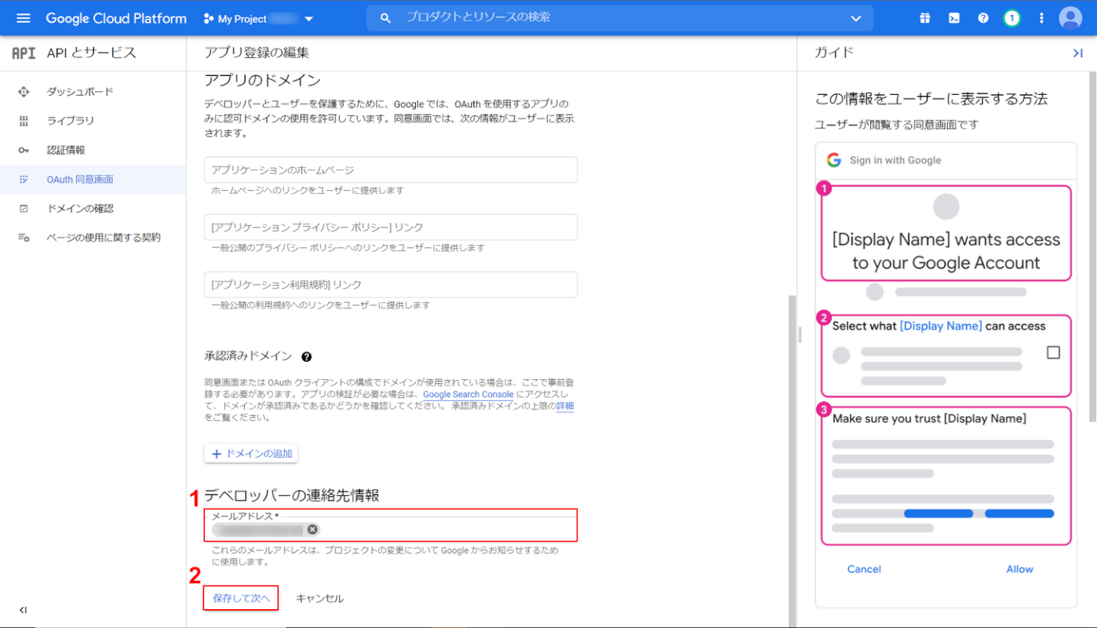The width and height of the screenshot is (1097, 628).
Task: Open notifications badge showing 1
Action: pyautogui.click(x=1012, y=18)
